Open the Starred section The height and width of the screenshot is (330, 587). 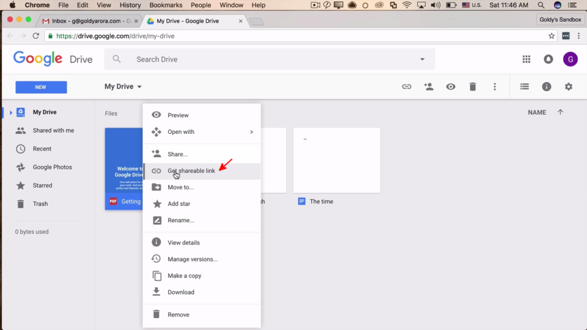tap(42, 185)
